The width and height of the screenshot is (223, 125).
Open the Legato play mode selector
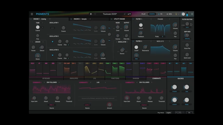(x=169, y=112)
